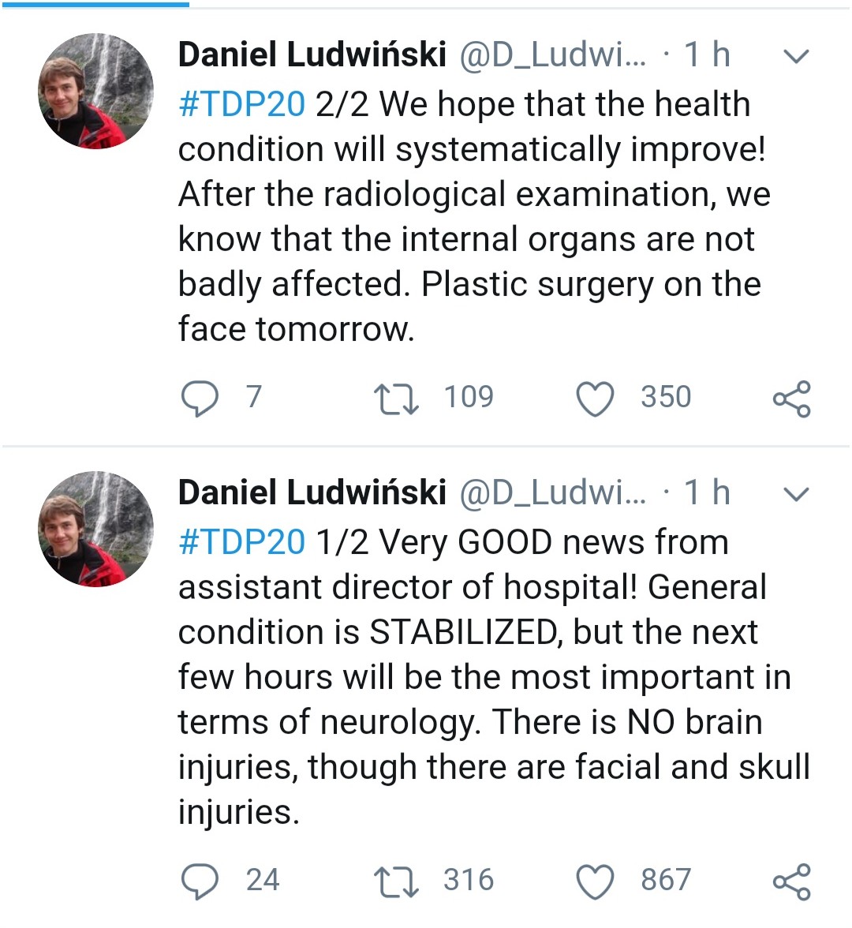852x928 pixels.
Task: View profile picture on the 1/2 tweet
Action: click(96, 529)
